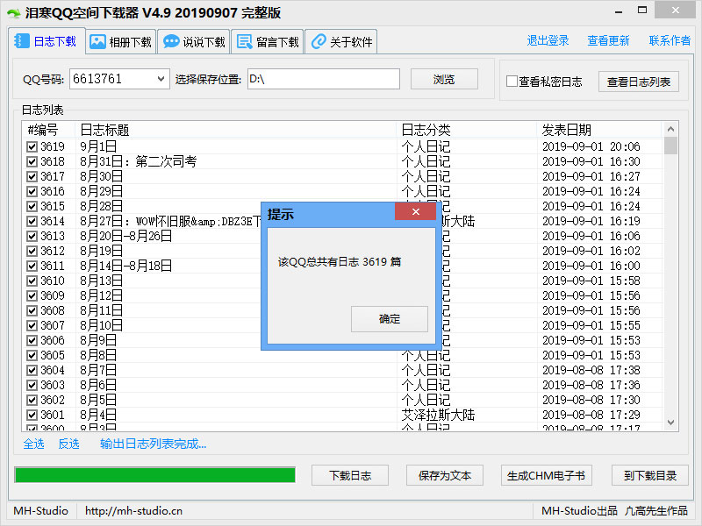The width and height of the screenshot is (702, 526).
Task: Click the about software swirl icon
Action: [319, 41]
